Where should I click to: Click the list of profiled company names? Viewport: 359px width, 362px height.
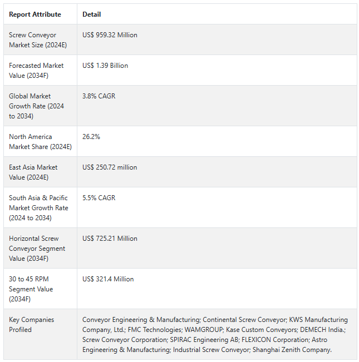[215, 335]
